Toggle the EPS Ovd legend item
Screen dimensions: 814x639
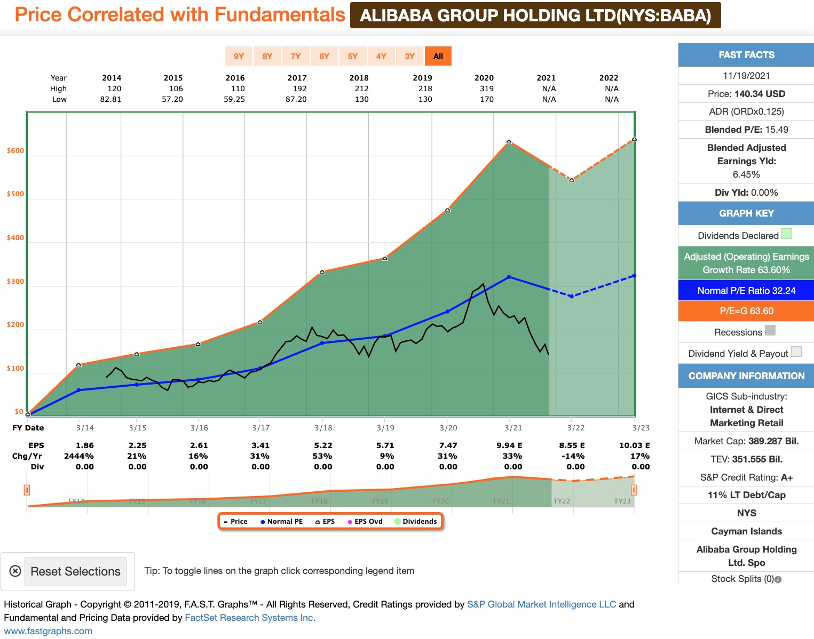(x=365, y=521)
